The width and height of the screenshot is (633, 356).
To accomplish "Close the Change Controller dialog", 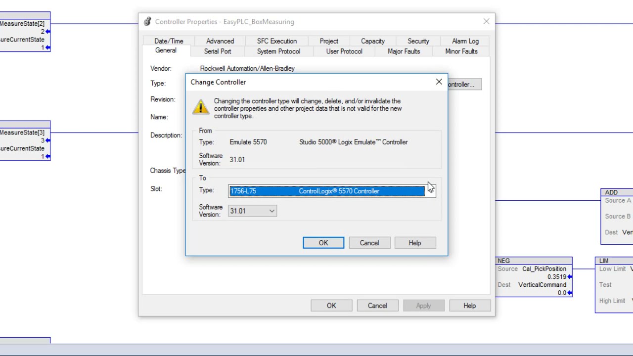I will pyautogui.click(x=439, y=82).
